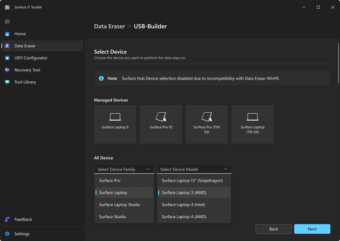Open the Tool Library

pyautogui.click(x=42, y=82)
